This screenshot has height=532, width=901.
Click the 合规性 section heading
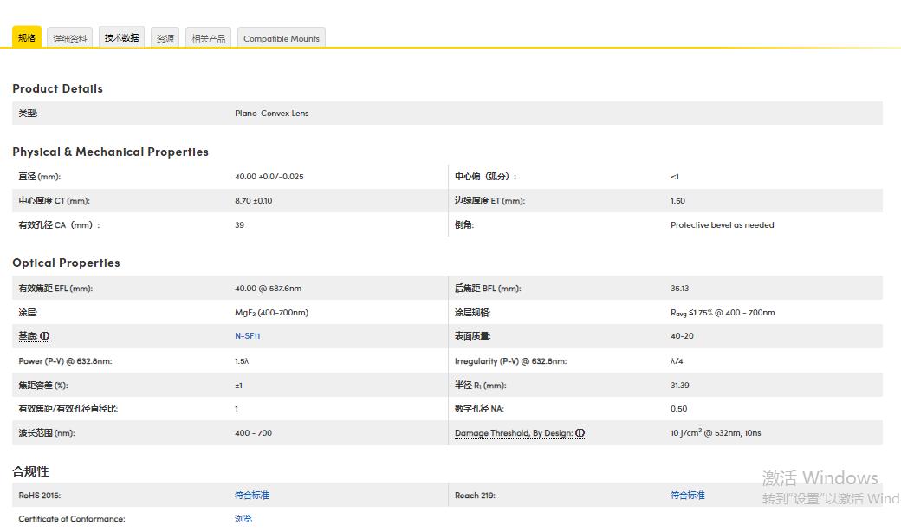tap(30, 471)
